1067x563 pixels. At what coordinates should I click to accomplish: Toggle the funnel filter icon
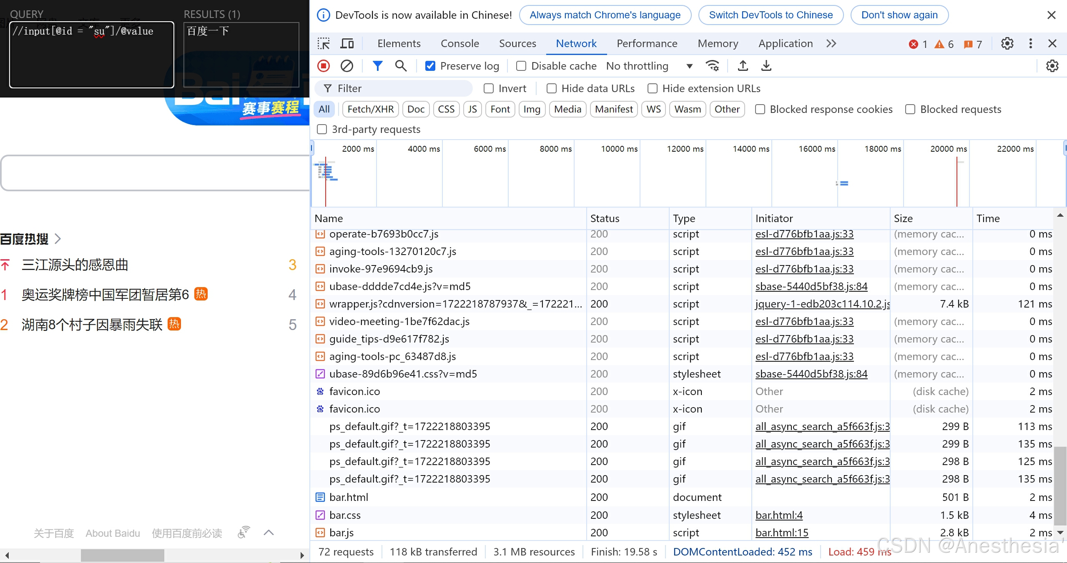click(x=377, y=66)
